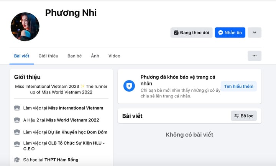Click the Bài viết heading in posts card
This screenshot has width=276, height=166.
point(132,116)
